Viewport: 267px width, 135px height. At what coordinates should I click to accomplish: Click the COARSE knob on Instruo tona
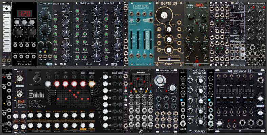[x=164, y=16]
